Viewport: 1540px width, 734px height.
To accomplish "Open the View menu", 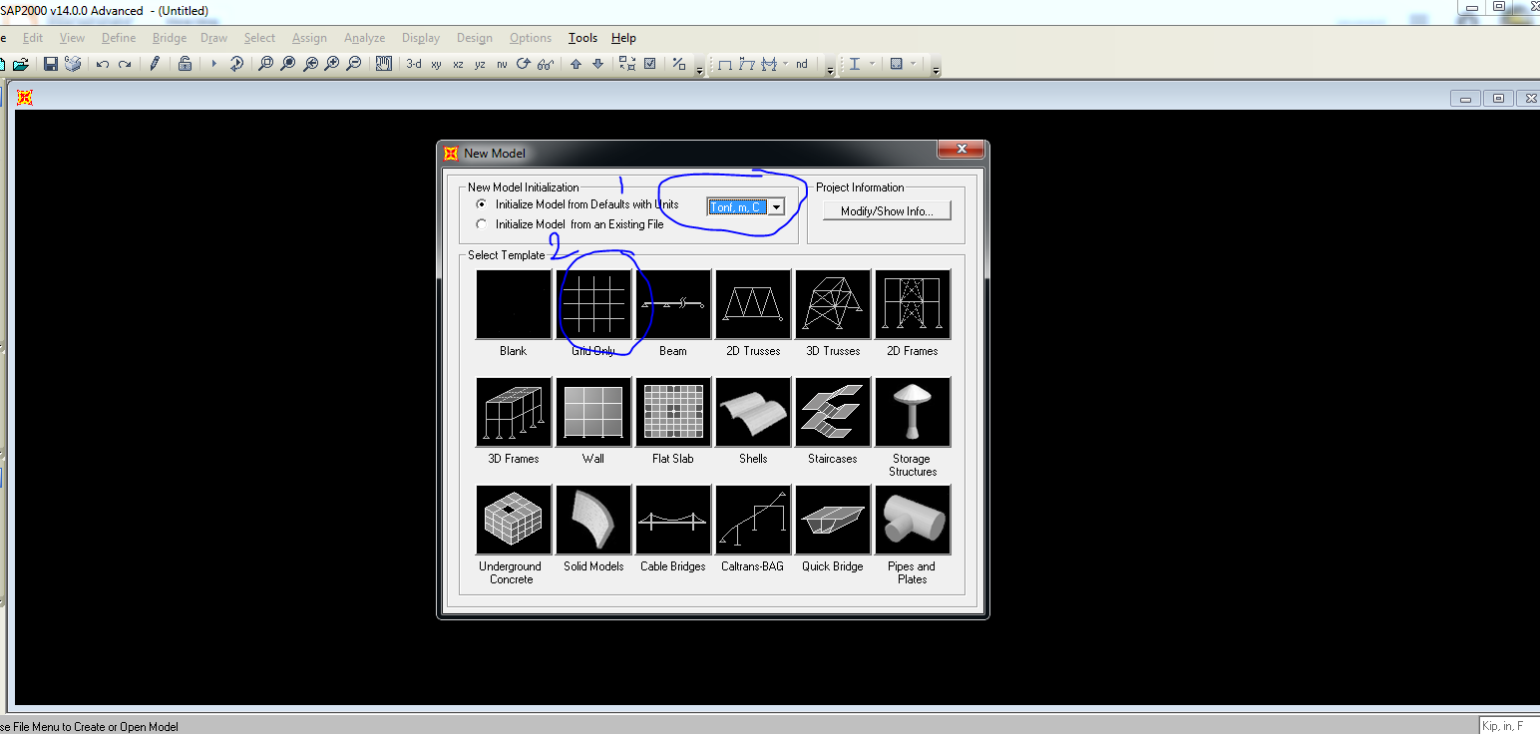I will 72,38.
